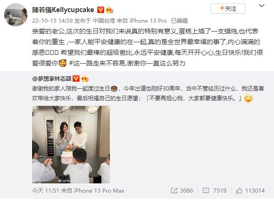Click the crown membership icon beside Kellycupcake

pyautogui.click(x=109, y=10)
